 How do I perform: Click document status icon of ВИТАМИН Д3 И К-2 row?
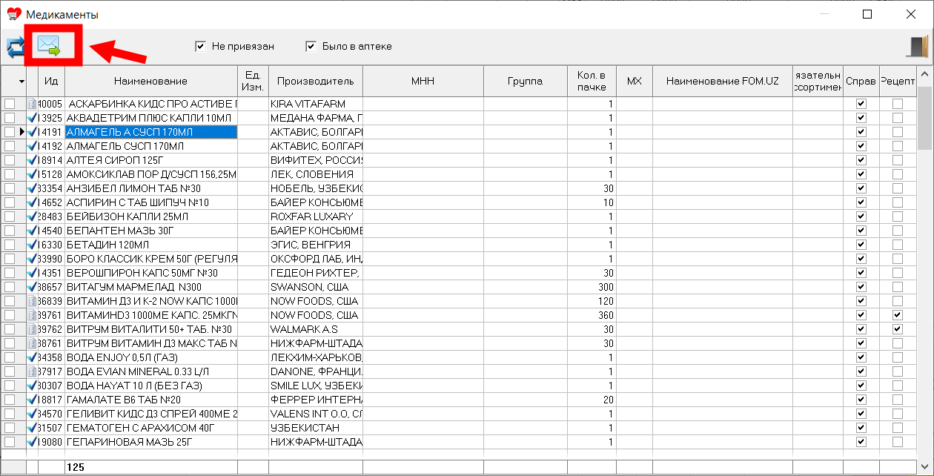click(32, 301)
